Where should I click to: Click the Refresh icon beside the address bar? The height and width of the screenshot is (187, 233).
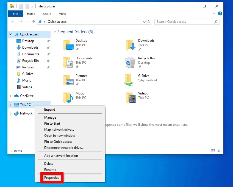[149, 22]
